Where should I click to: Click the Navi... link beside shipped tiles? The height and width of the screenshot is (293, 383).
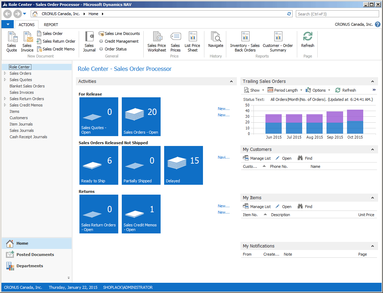pyautogui.click(x=223, y=157)
